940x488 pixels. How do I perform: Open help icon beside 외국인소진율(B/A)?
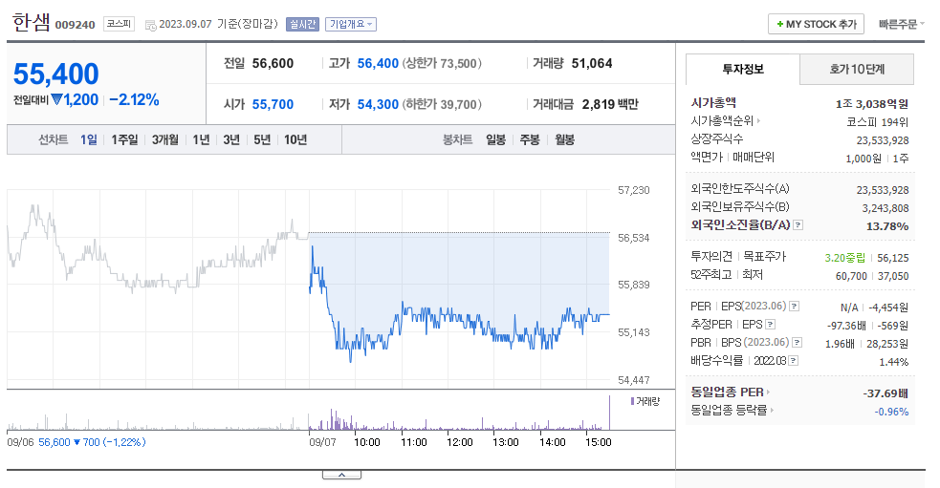pyautogui.click(x=798, y=225)
